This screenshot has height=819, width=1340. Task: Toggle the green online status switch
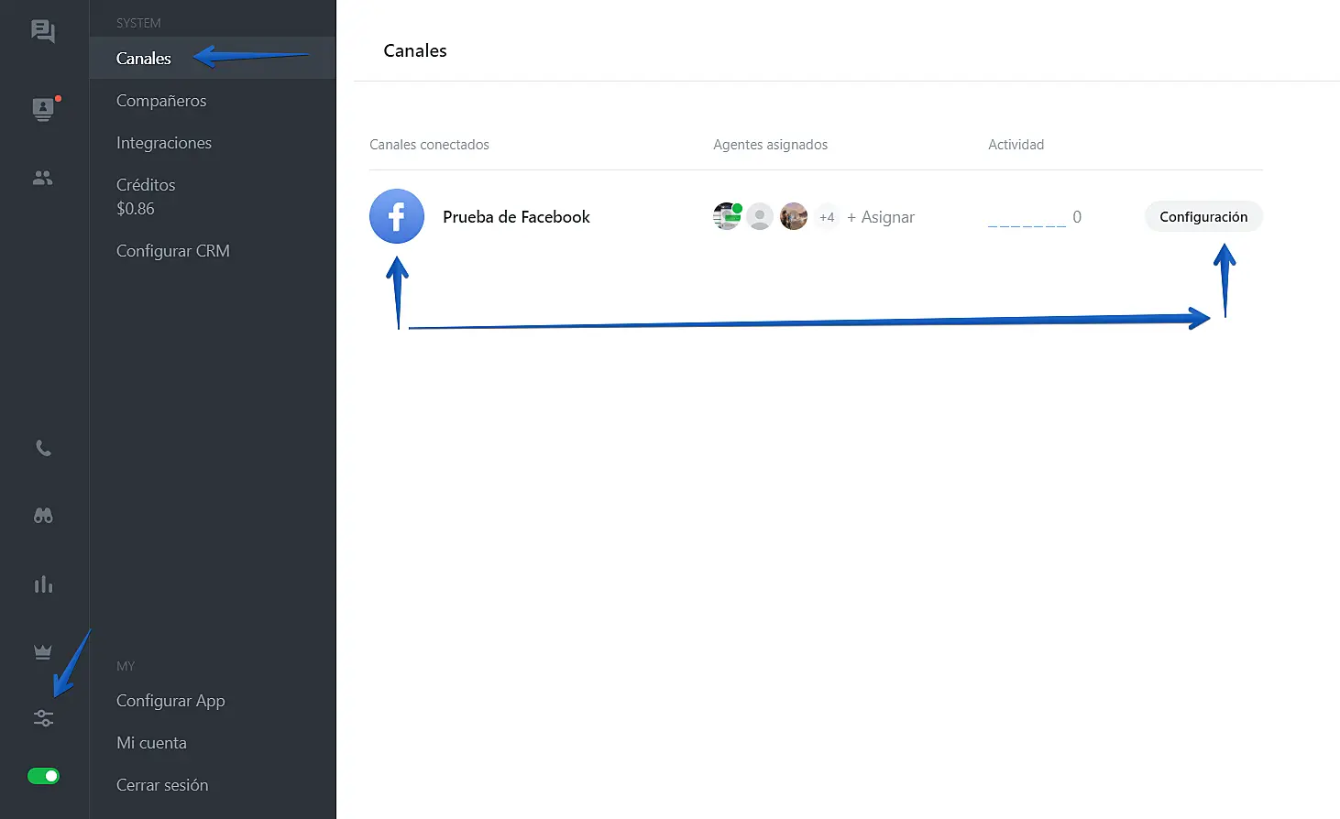(x=43, y=777)
